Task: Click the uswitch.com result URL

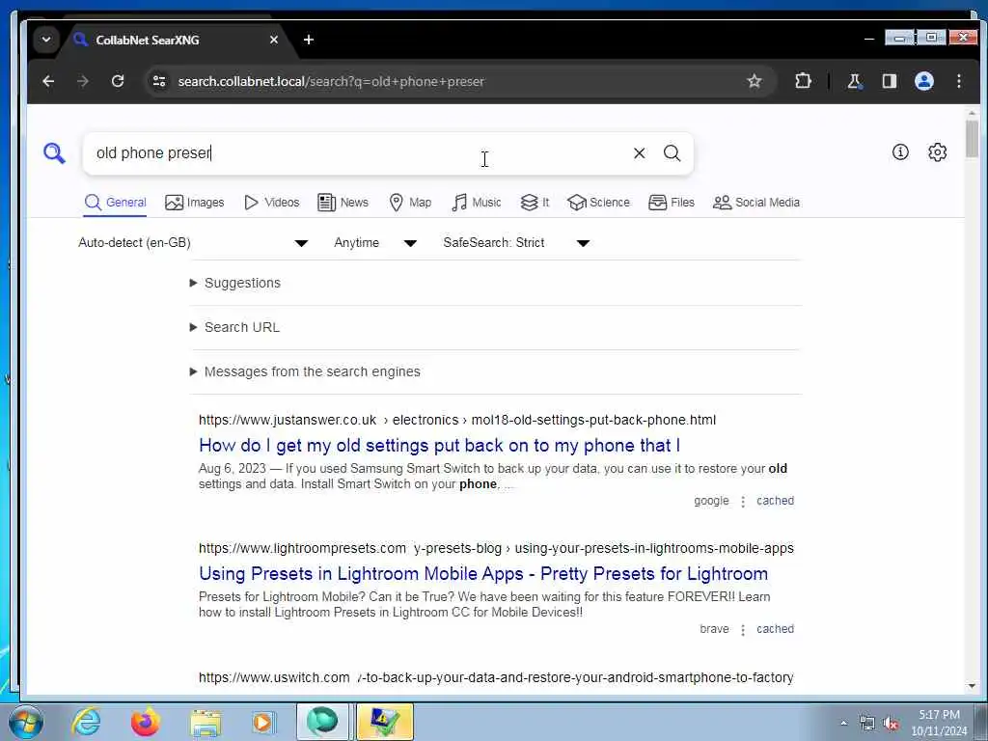Action: 496,677
